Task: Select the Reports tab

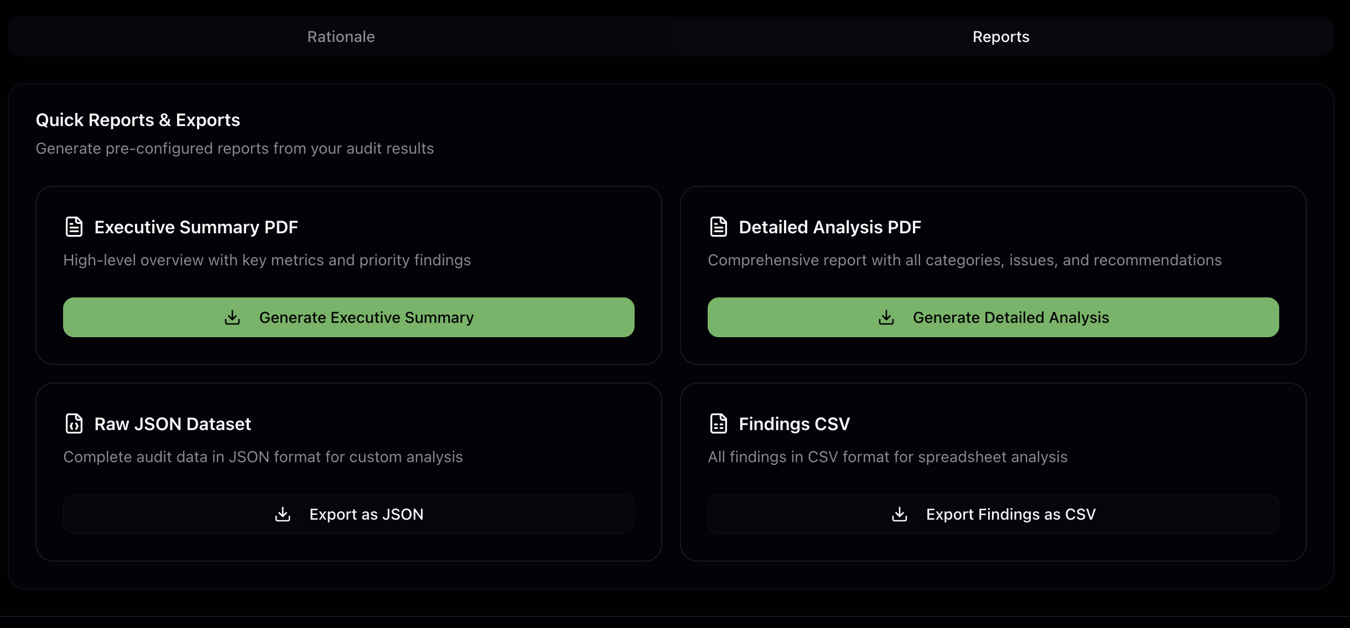Action: (x=1000, y=36)
